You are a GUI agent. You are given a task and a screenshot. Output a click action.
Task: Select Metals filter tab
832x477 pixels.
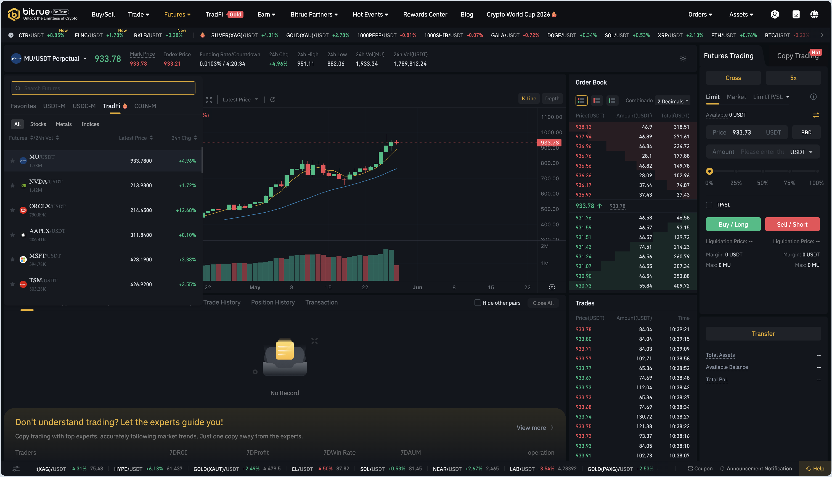[x=63, y=124]
